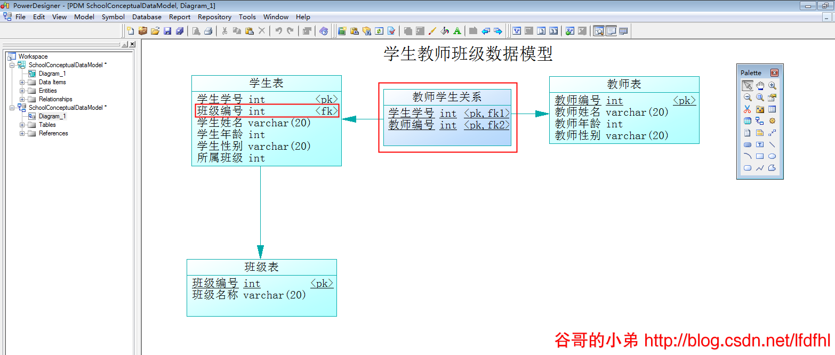Click the Print toolbar icon
Image resolution: width=835 pixels, height=355 pixels.
[x=207, y=31]
